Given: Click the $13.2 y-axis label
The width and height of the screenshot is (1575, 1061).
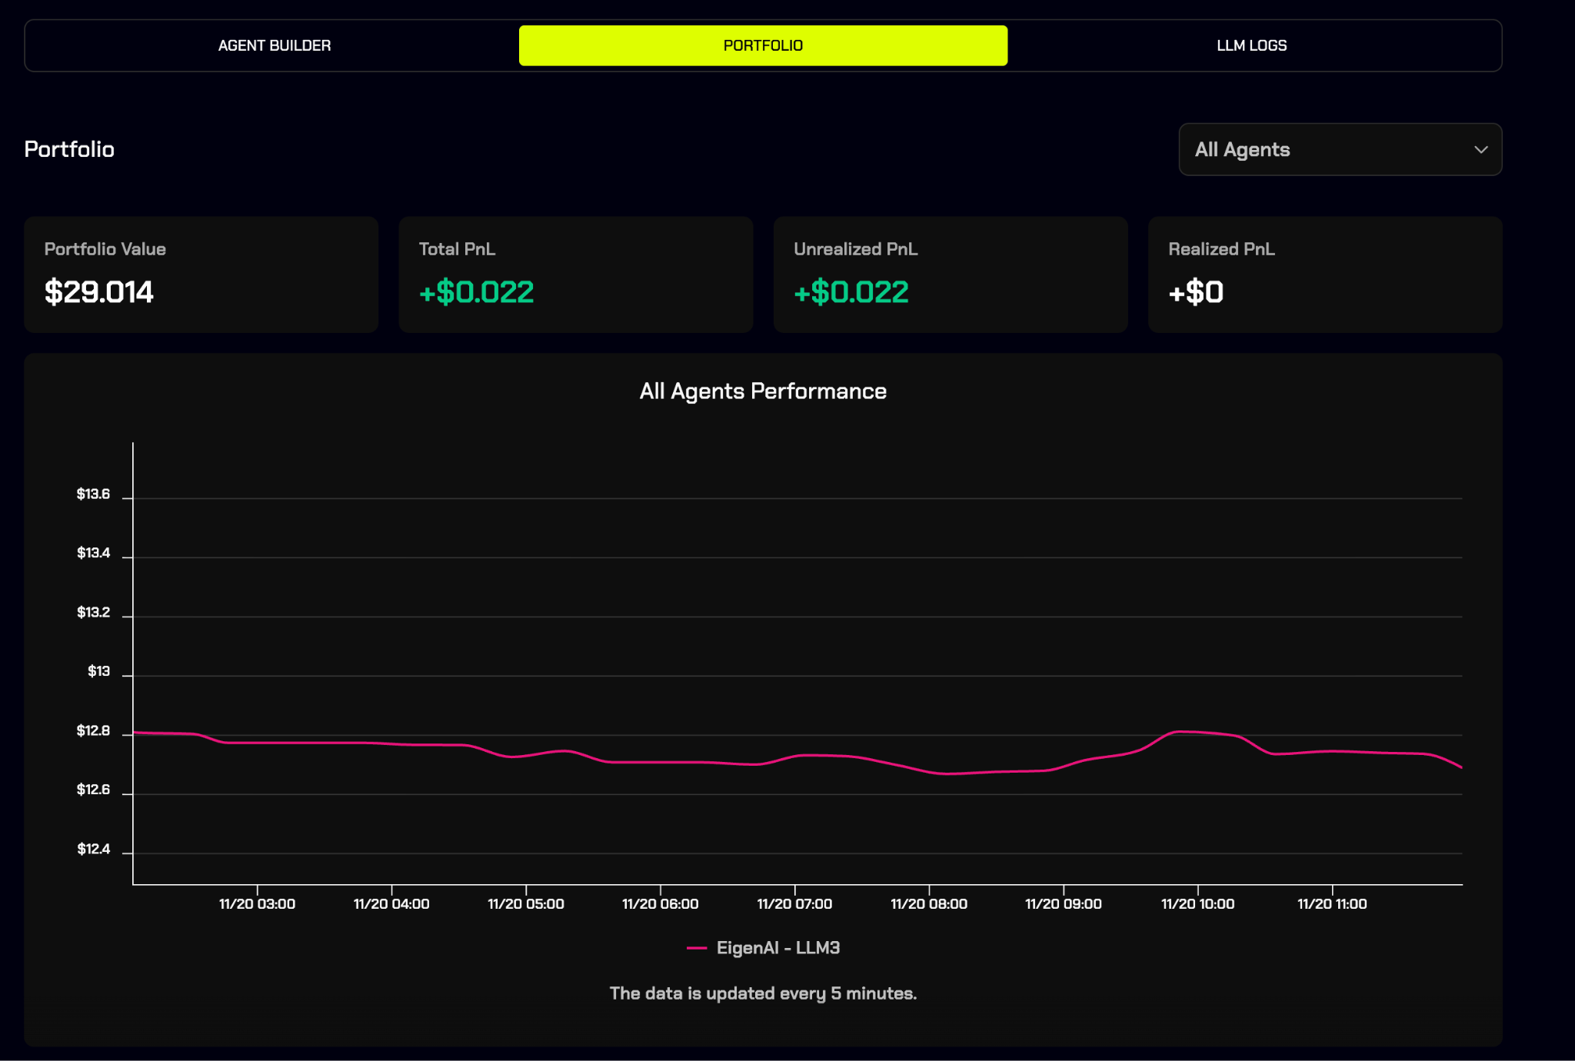Looking at the screenshot, I should coord(93,613).
